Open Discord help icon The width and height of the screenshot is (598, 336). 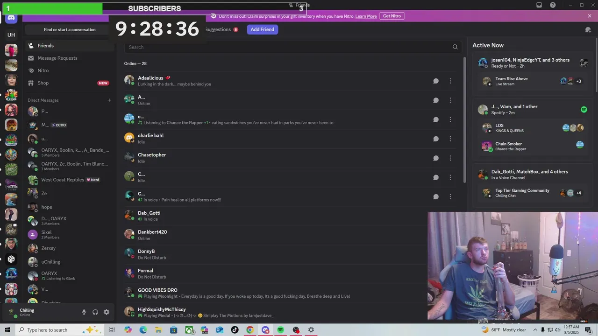553,5
